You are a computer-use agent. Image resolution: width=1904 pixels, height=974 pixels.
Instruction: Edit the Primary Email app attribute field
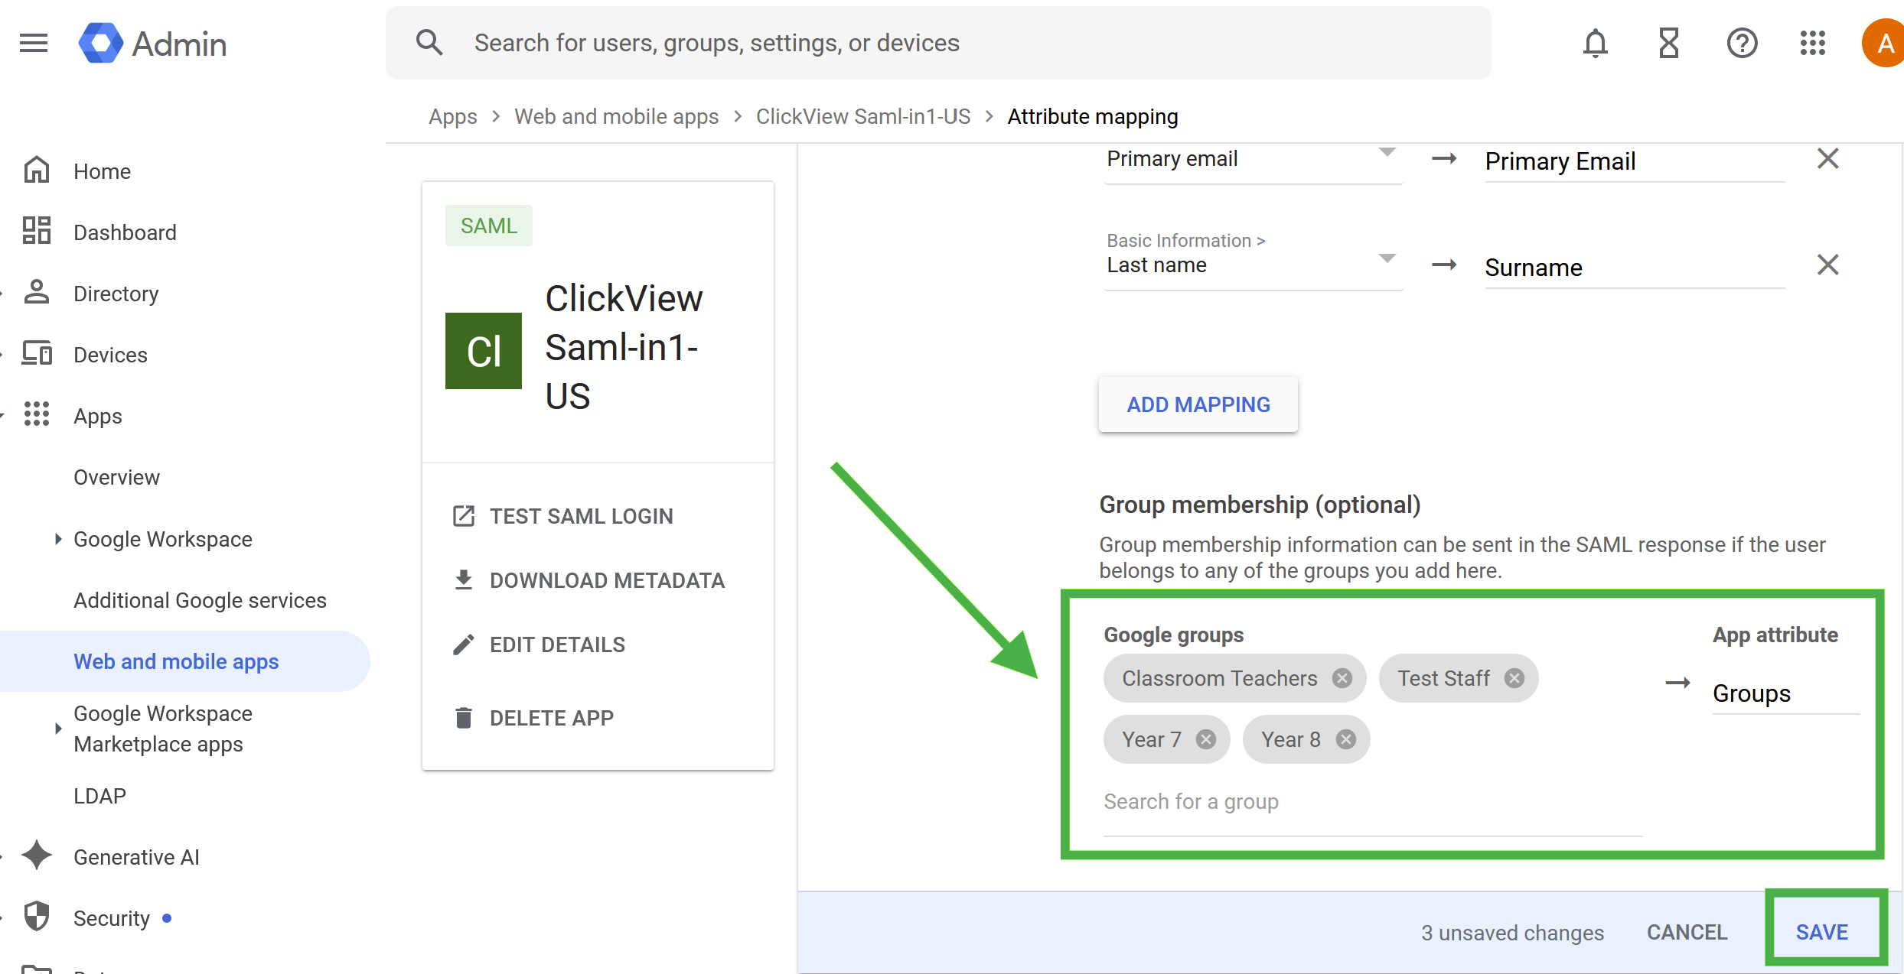tap(1635, 161)
